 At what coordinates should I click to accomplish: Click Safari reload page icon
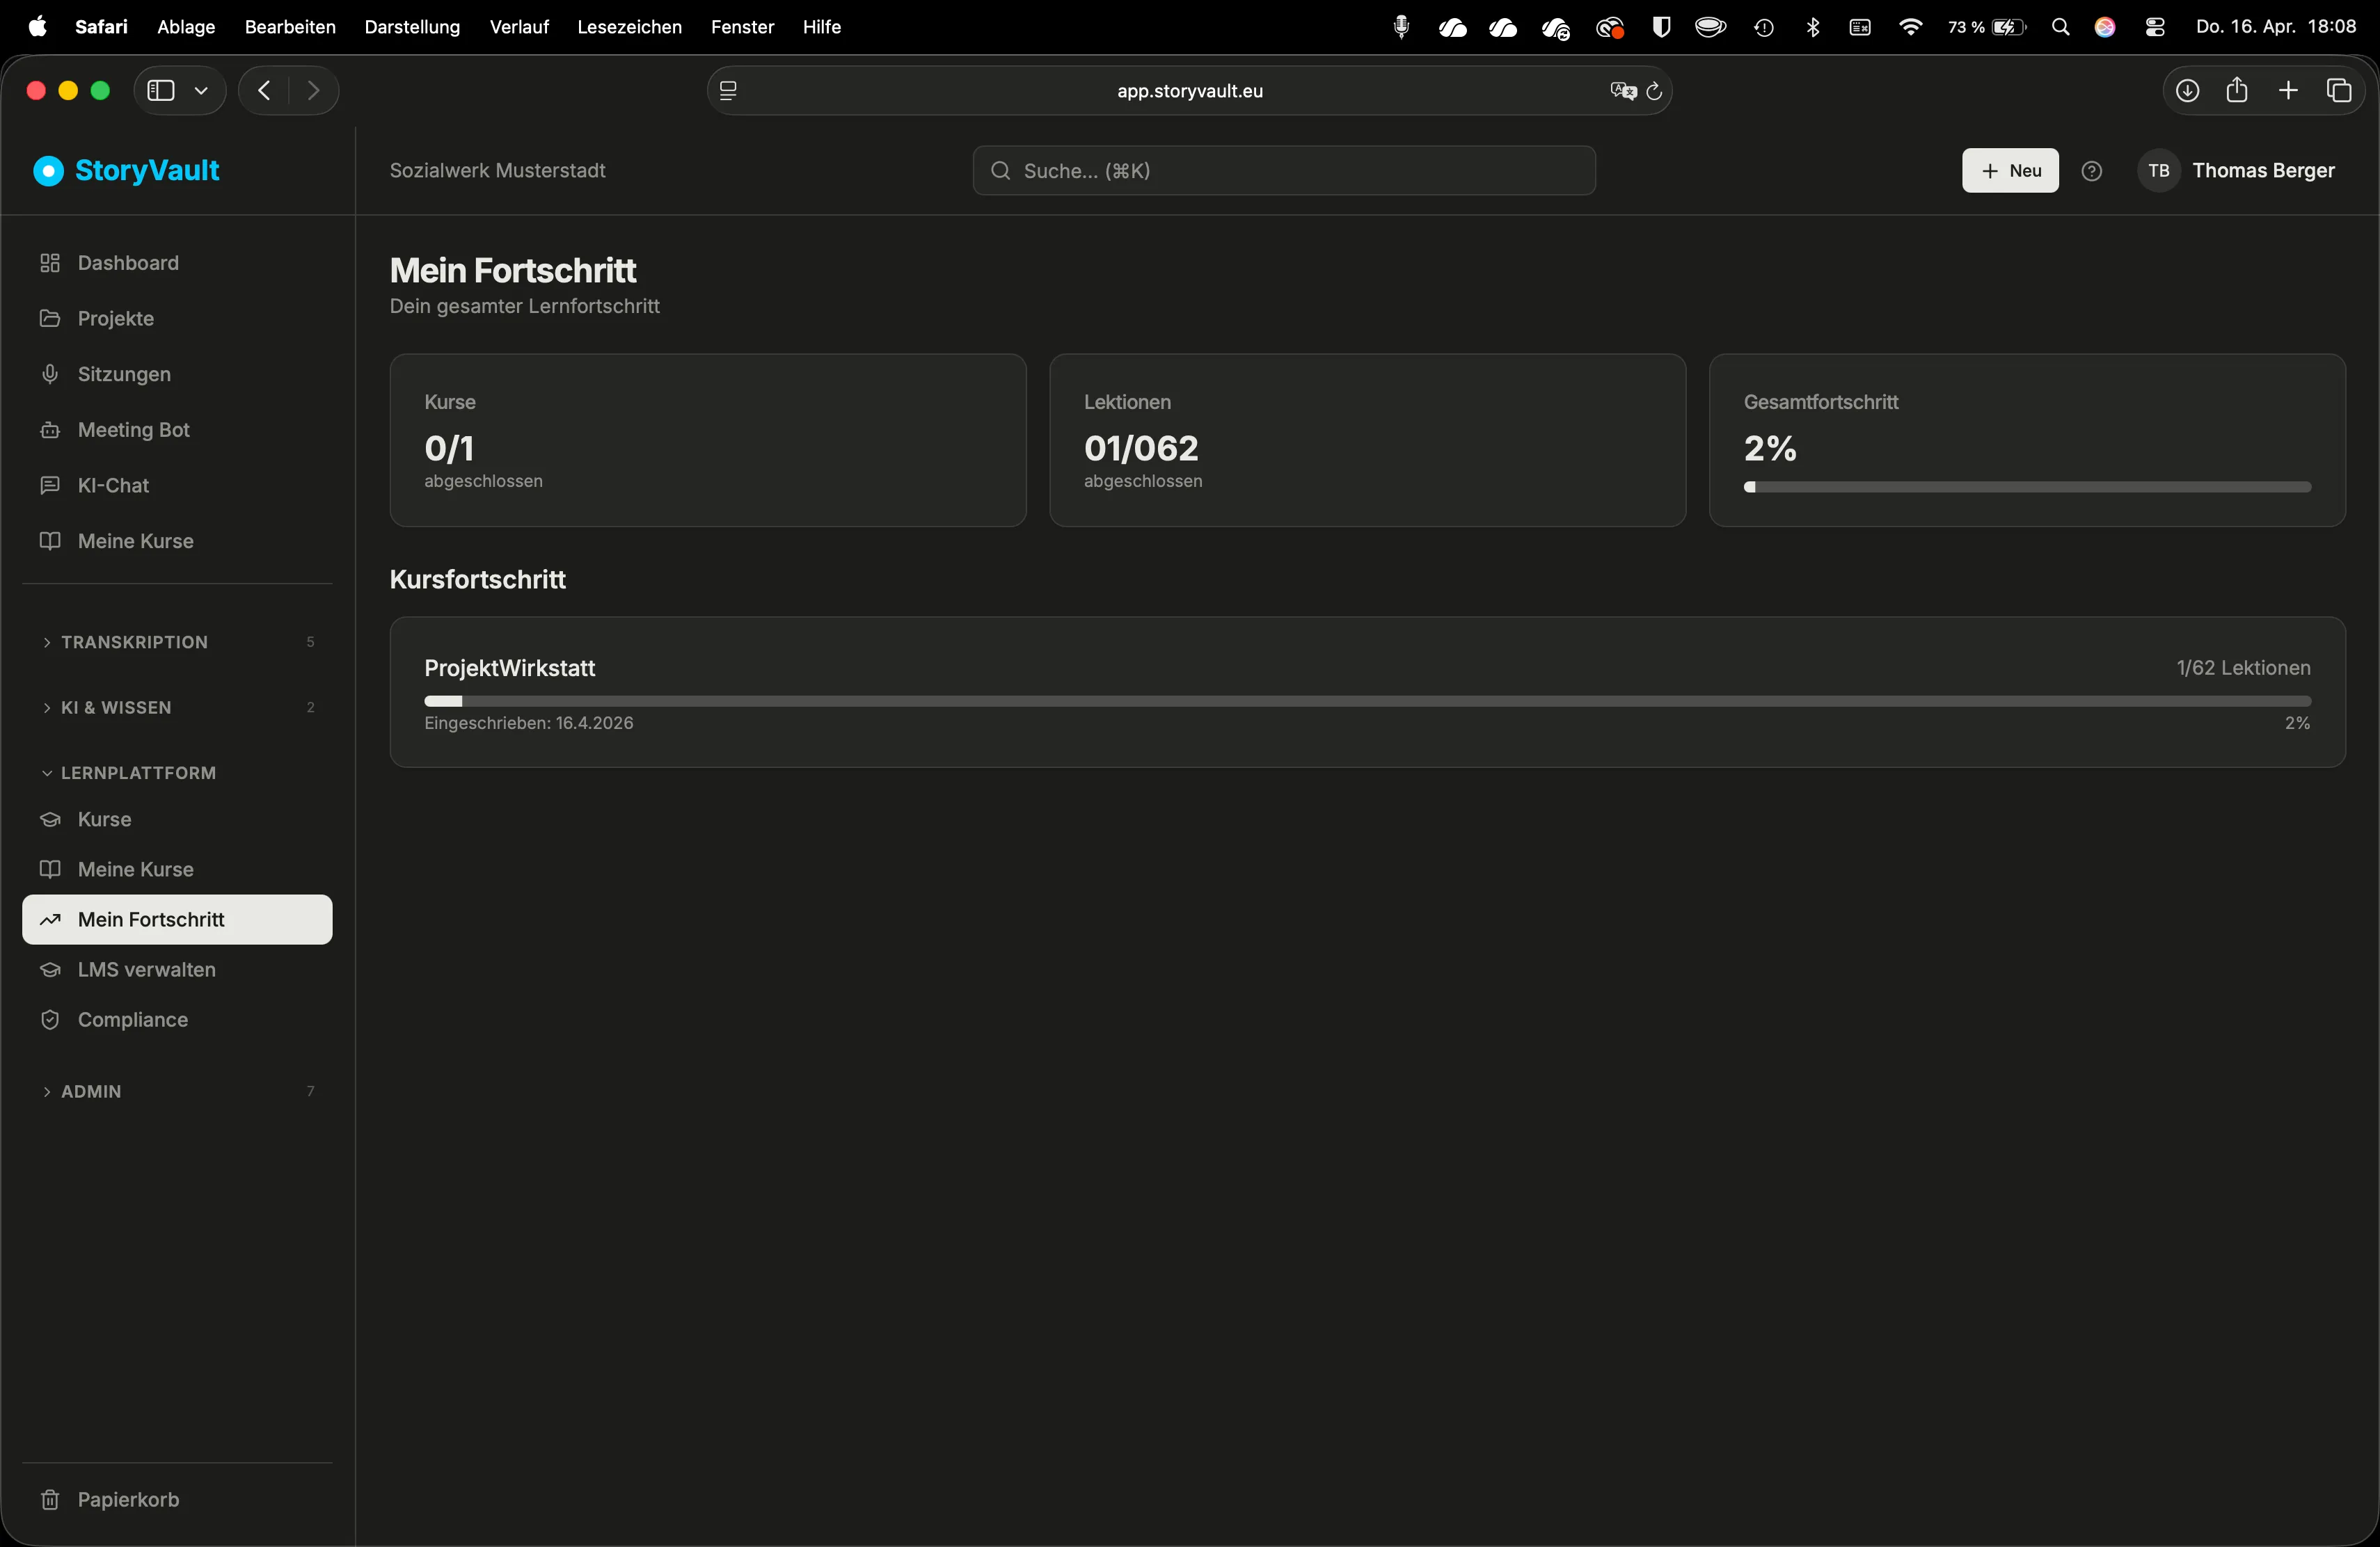coord(1654,91)
